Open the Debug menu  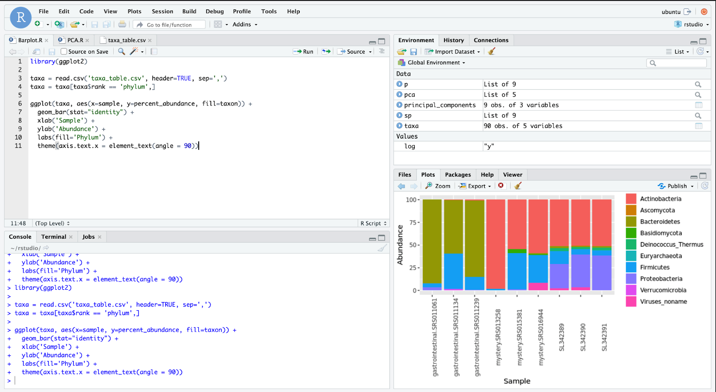(215, 11)
